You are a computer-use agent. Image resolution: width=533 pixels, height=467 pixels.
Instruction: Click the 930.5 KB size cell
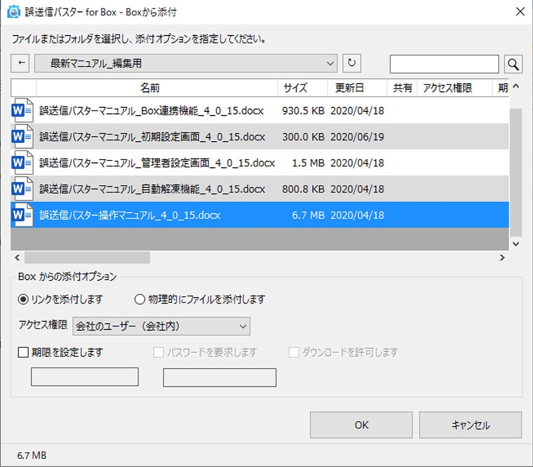303,111
